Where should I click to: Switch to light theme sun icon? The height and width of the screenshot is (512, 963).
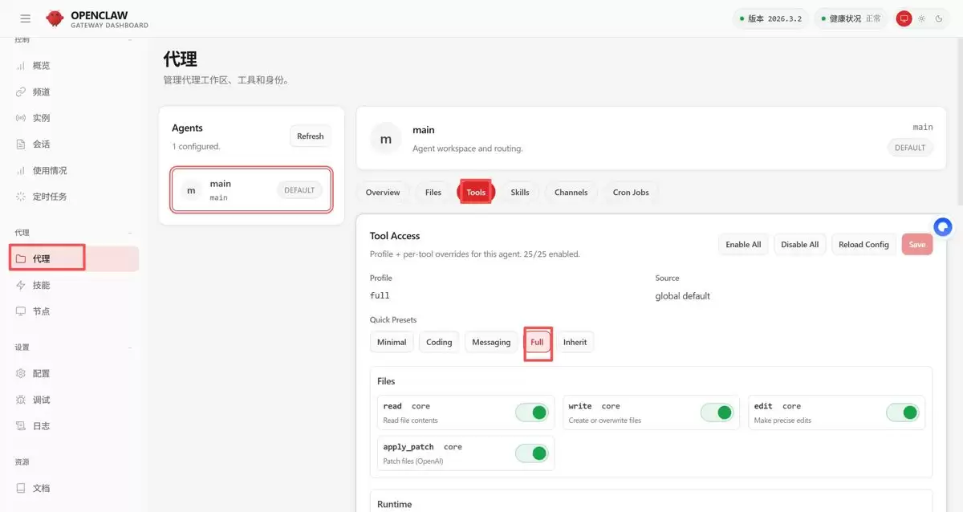point(921,18)
